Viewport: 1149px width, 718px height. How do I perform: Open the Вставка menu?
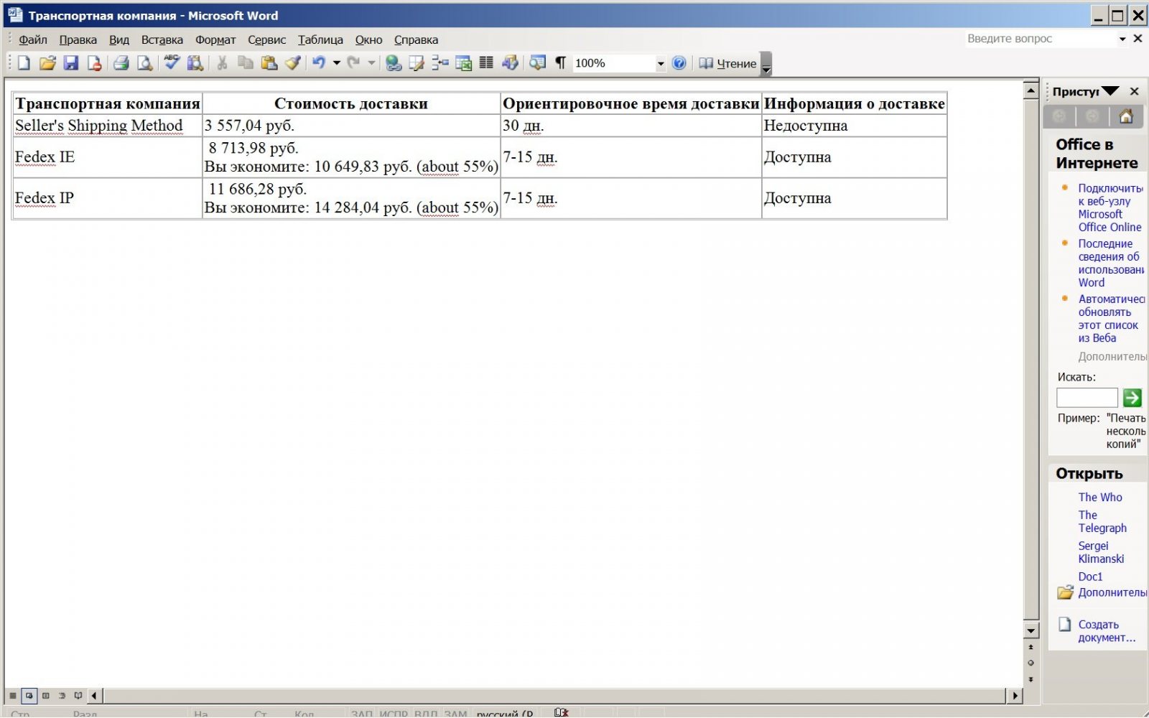tap(162, 39)
